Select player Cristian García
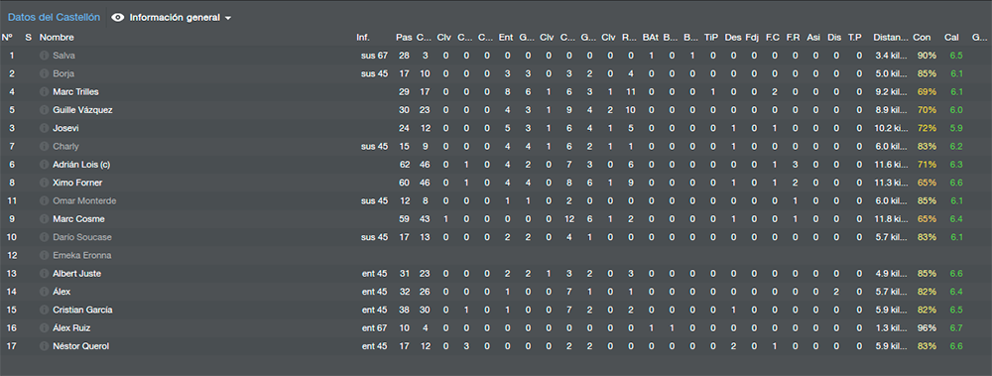The image size is (992, 376). pyautogui.click(x=83, y=311)
